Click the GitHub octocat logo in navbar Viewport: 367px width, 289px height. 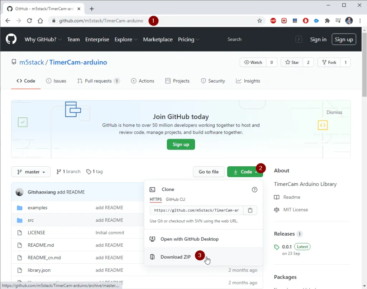[11, 39]
